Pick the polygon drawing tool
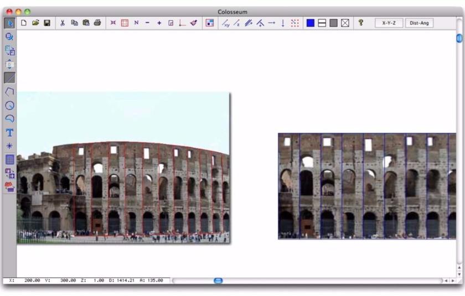The width and height of the screenshot is (465, 296). point(9,91)
